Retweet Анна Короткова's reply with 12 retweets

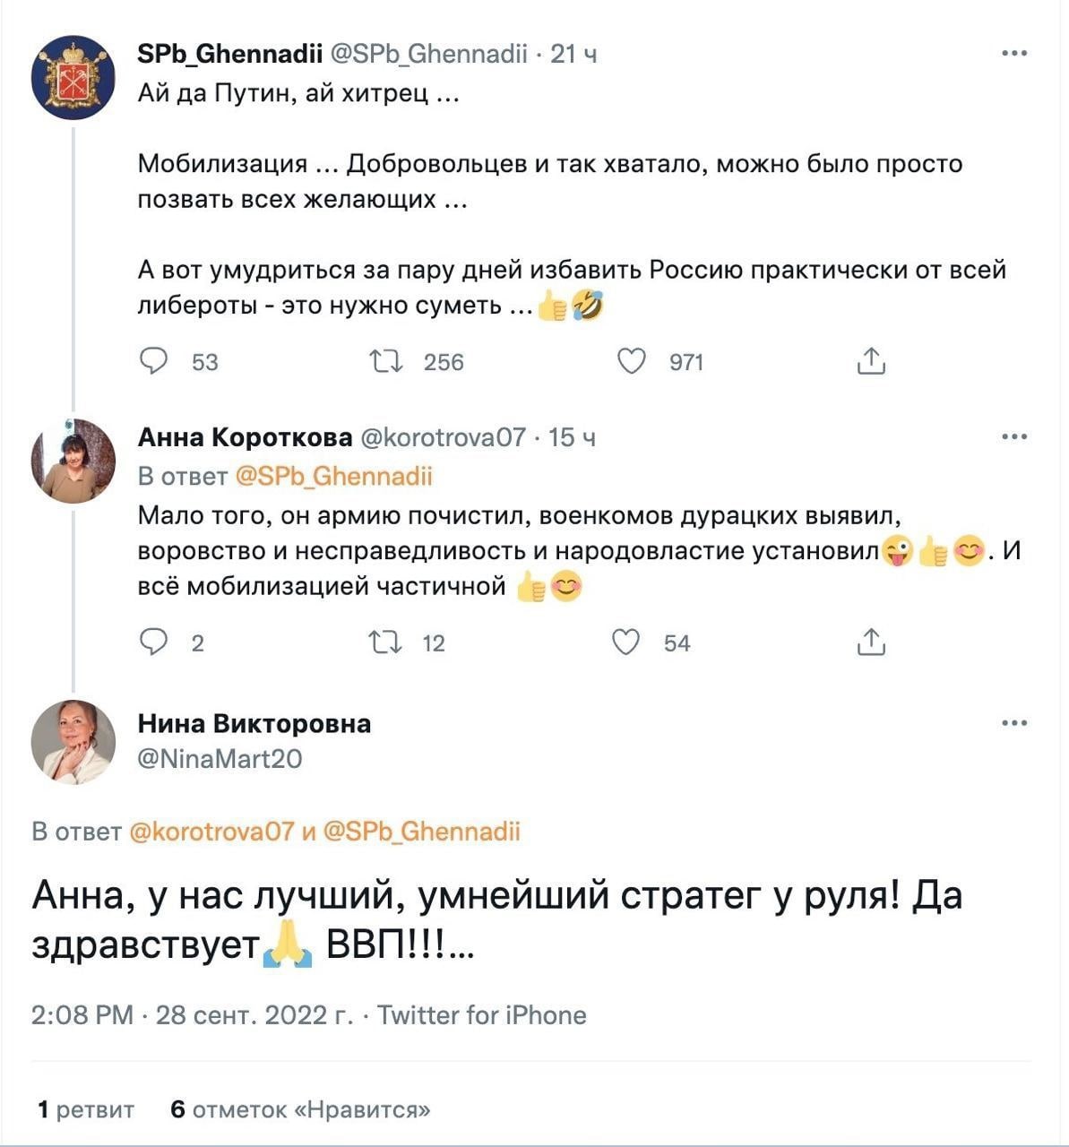point(386,642)
